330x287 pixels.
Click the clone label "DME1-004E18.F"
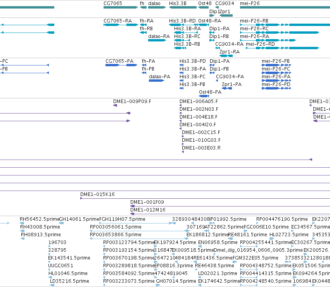click(x=199, y=117)
